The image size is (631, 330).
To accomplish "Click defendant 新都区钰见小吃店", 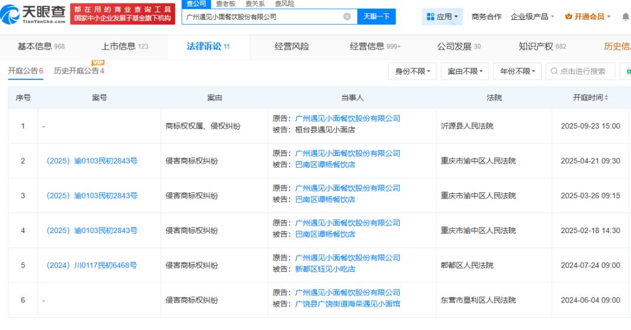I will (325, 269).
